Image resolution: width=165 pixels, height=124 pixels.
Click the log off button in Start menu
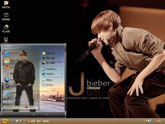(38, 115)
